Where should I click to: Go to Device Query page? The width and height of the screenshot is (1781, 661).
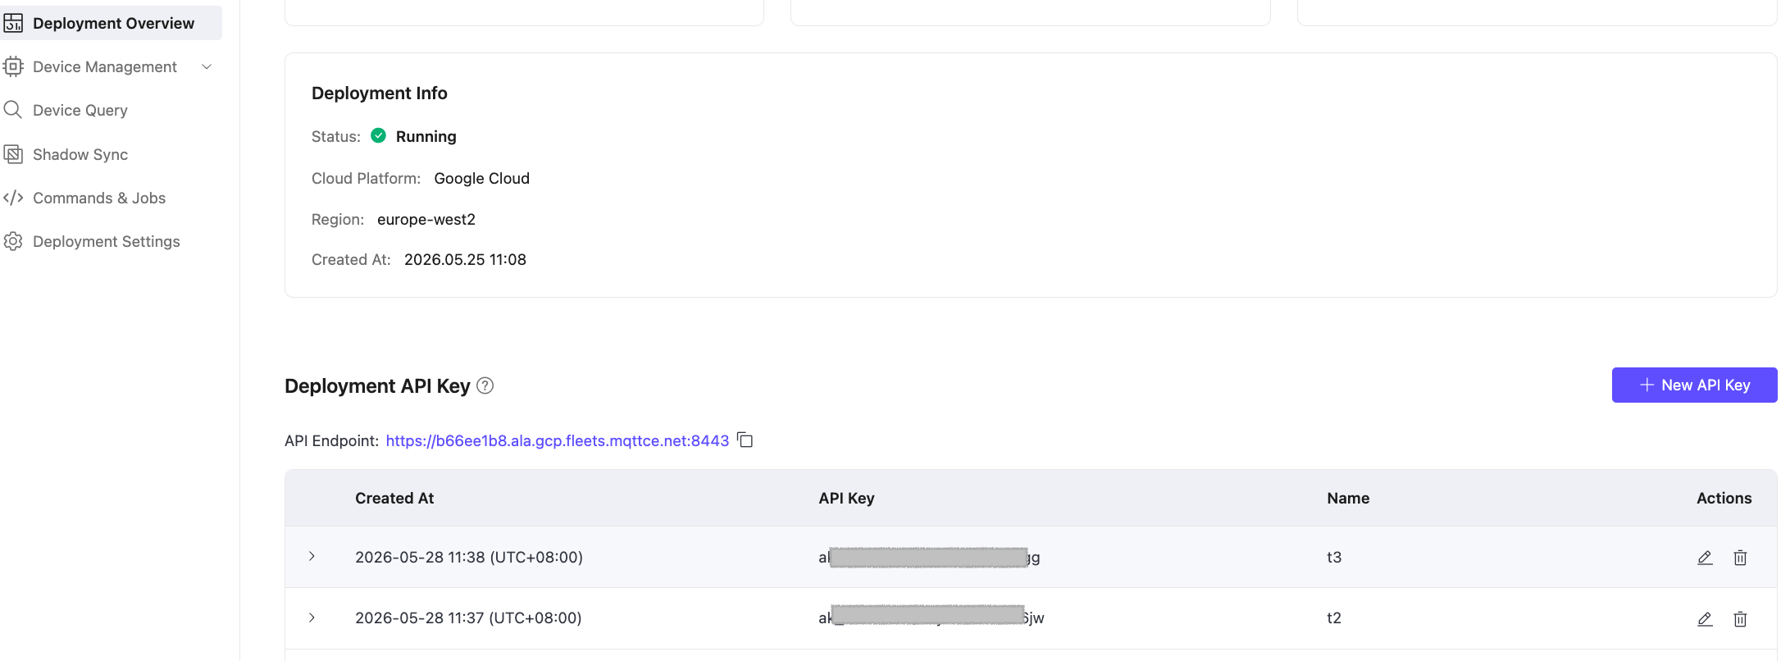[80, 110]
